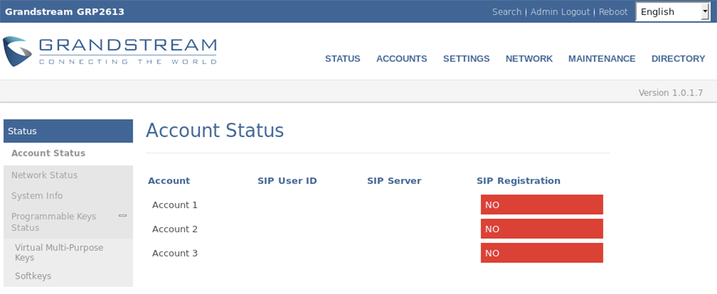Click the SIP Server column header

tap(394, 181)
